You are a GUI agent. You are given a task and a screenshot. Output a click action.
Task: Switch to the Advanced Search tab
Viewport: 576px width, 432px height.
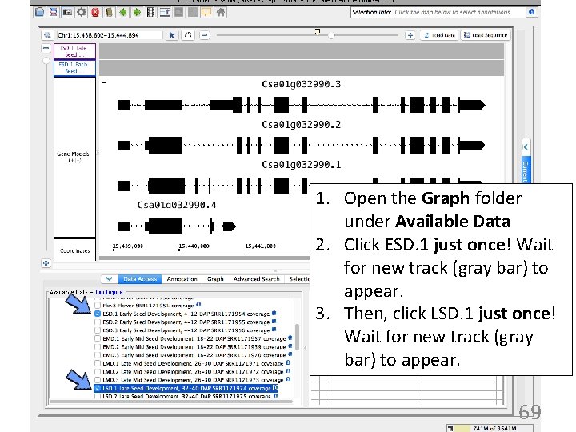257,279
